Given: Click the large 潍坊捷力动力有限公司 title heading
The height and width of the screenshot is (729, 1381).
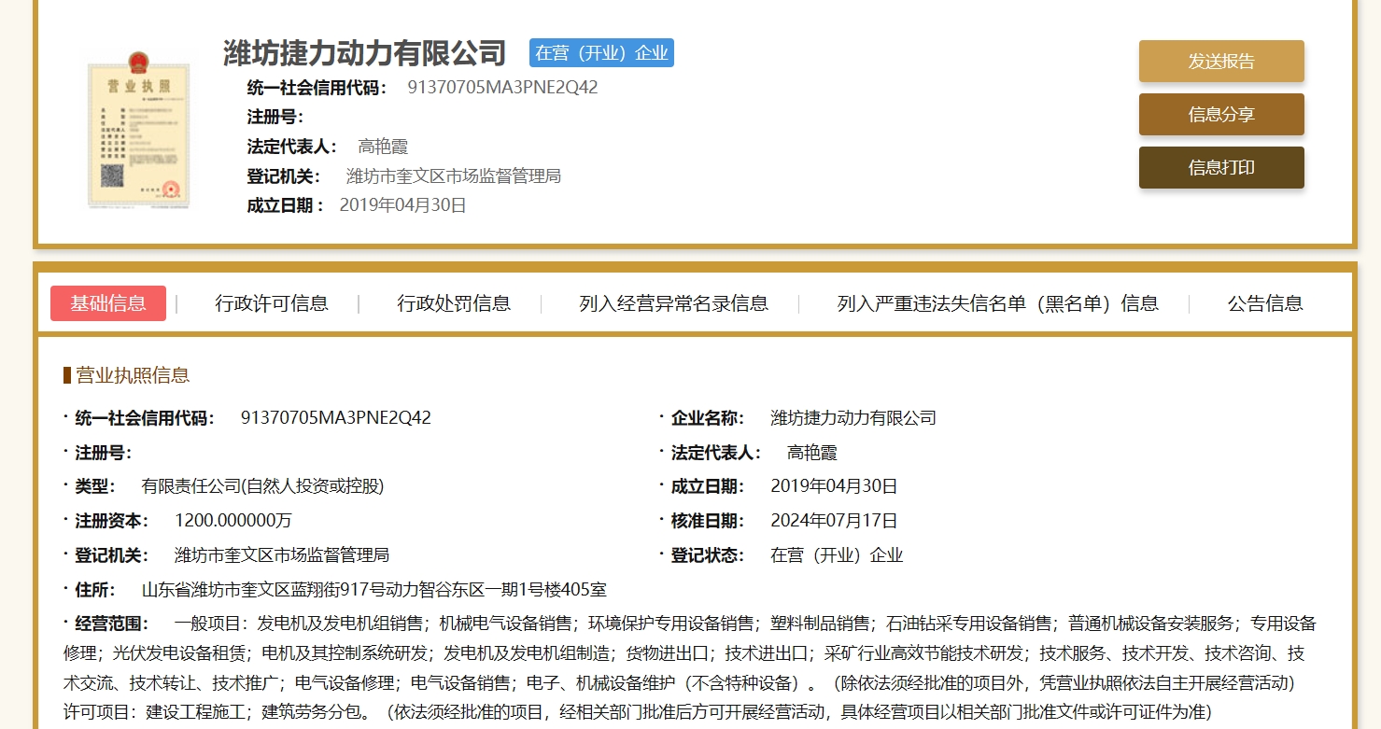Looking at the screenshot, I should pyautogui.click(x=364, y=53).
